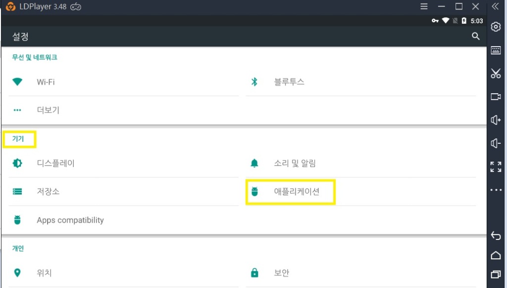Open the 블루투스 settings entry
This screenshot has height=288, width=507.
[361, 82]
